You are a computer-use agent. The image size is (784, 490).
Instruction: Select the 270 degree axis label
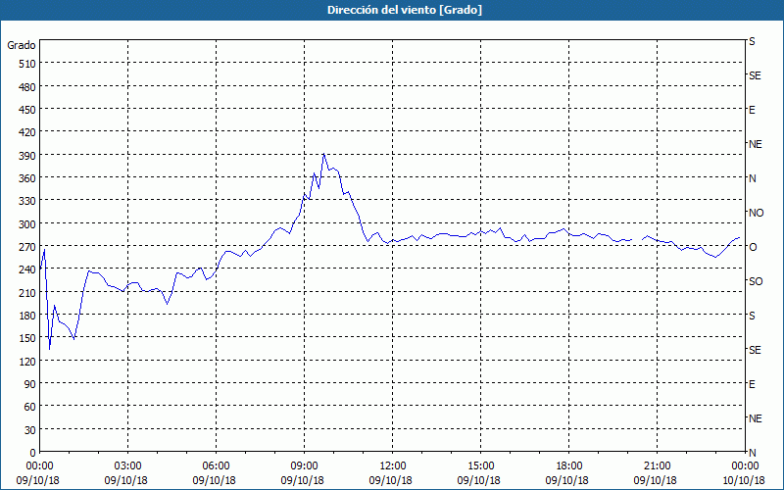pos(27,247)
